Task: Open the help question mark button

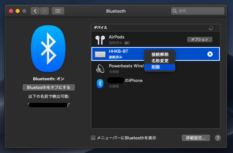Action: pyautogui.click(x=218, y=138)
